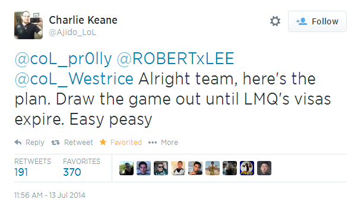Image resolution: width=364 pixels, height=218 pixels.
Task: Open avatar wearing sunglasses in favoriters row
Action: [x=161, y=168]
